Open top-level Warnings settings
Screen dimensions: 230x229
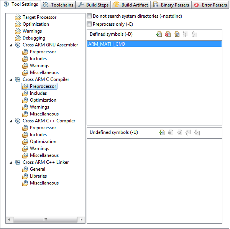point(28,31)
